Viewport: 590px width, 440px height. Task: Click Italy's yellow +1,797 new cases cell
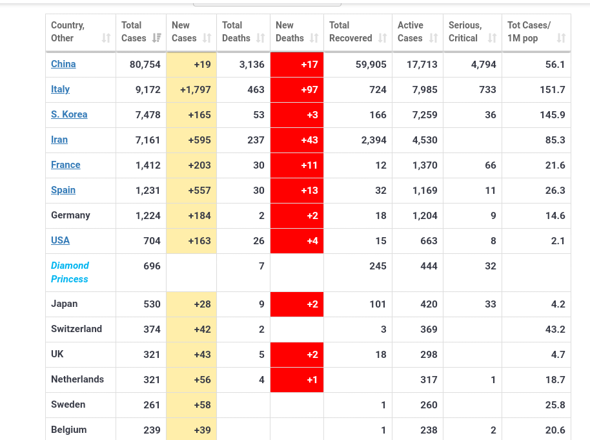tap(191, 90)
